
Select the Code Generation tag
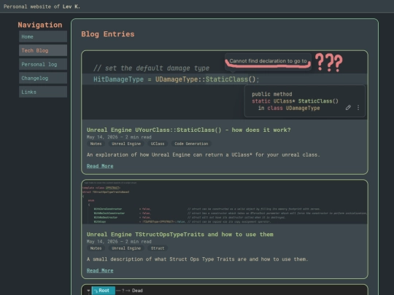click(191, 143)
